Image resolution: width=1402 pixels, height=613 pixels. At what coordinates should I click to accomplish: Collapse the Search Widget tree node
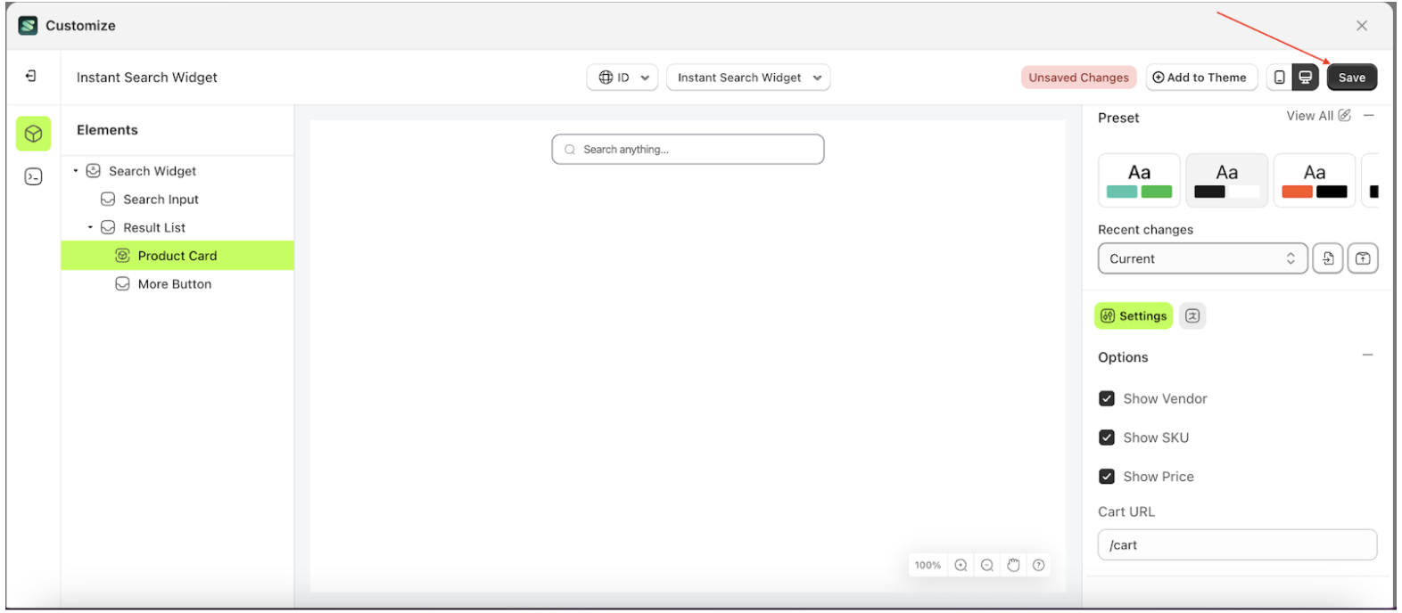tap(76, 170)
